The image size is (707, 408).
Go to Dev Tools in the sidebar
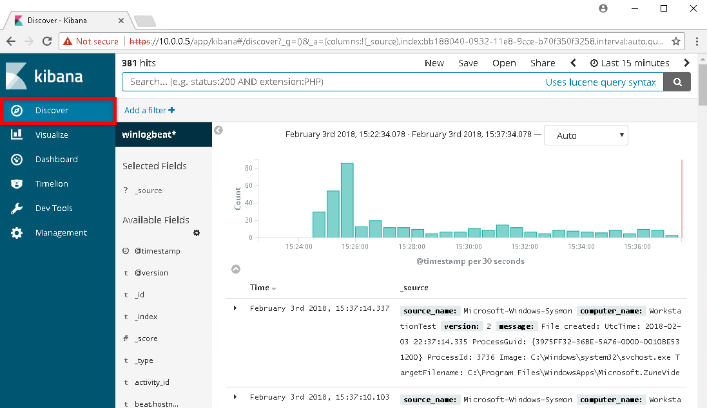(x=53, y=208)
